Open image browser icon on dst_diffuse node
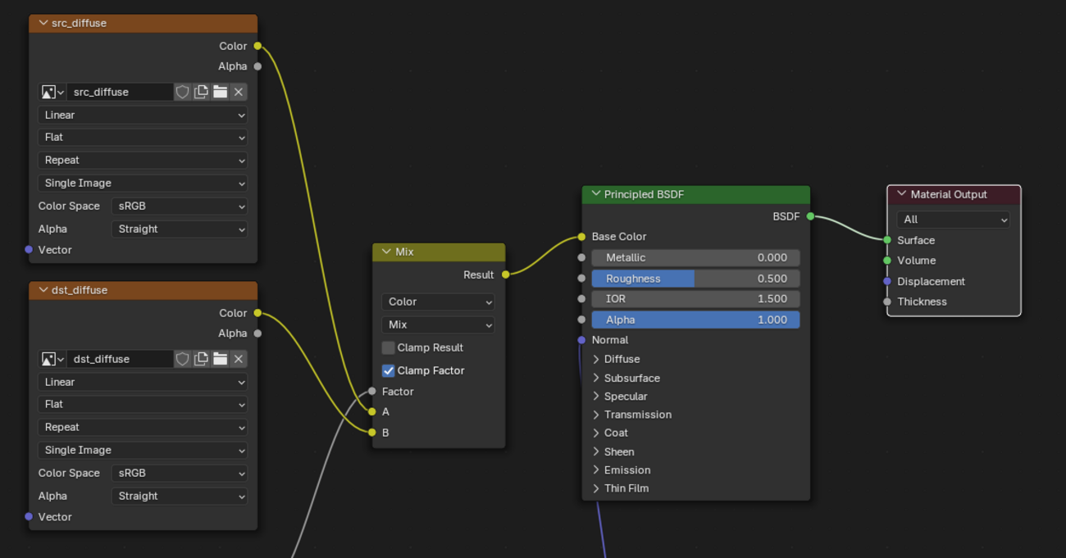This screenshot has width=1066, height=558. click(x=52, y=359)
